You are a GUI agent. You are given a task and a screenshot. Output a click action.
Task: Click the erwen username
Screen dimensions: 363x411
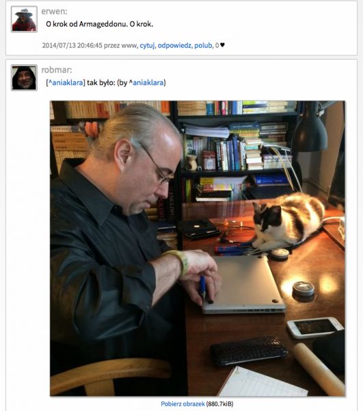pos(55,11)
